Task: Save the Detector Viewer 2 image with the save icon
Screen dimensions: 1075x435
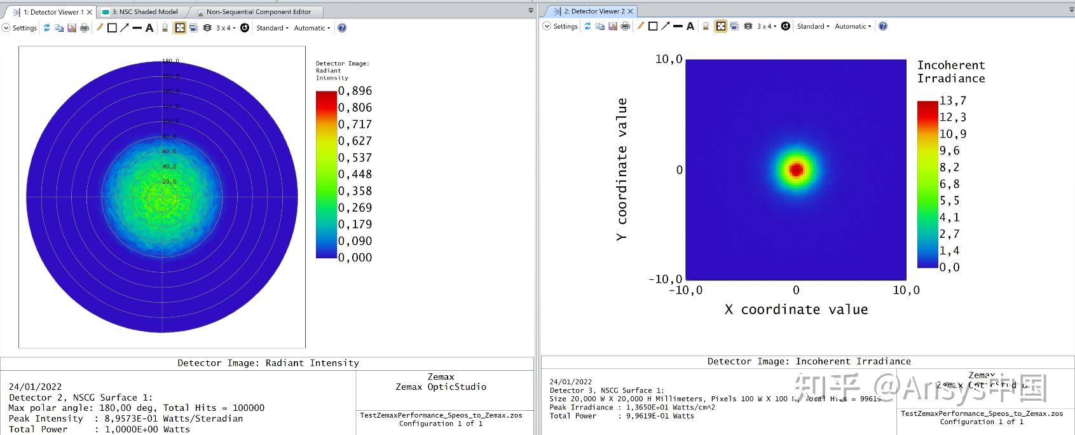Action: pyautogui.click(x=612, y=26)
